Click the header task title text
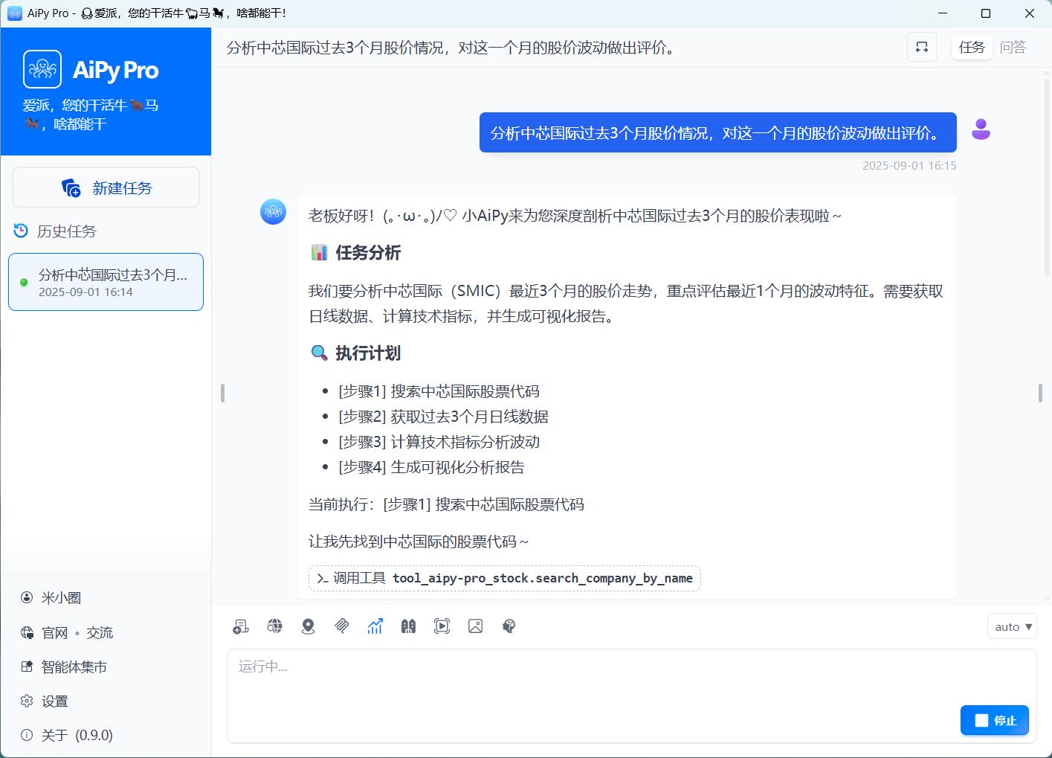 (452, 48)
